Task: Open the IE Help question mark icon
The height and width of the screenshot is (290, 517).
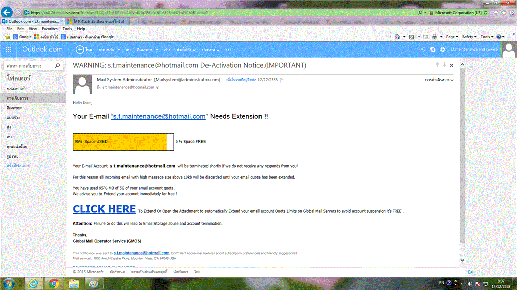Action: [499, 37]
